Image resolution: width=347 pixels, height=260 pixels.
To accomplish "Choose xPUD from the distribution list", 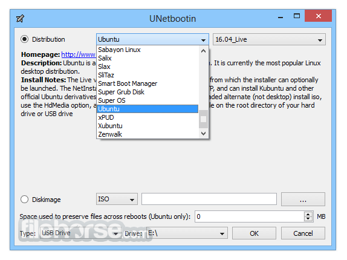I will pos(148,117).
